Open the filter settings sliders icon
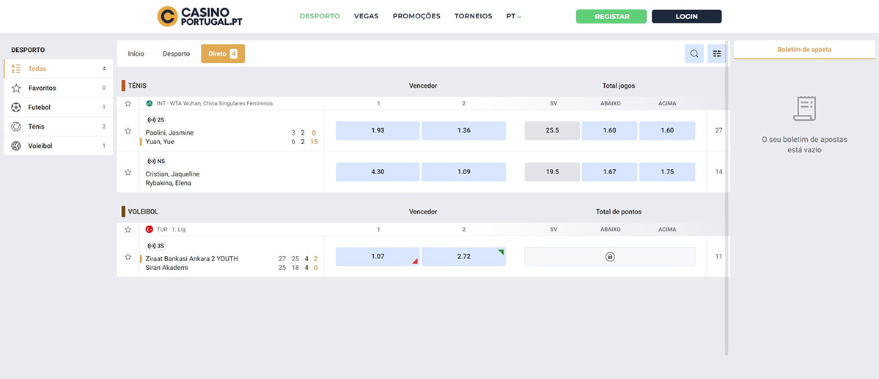 tap(717, 53)
